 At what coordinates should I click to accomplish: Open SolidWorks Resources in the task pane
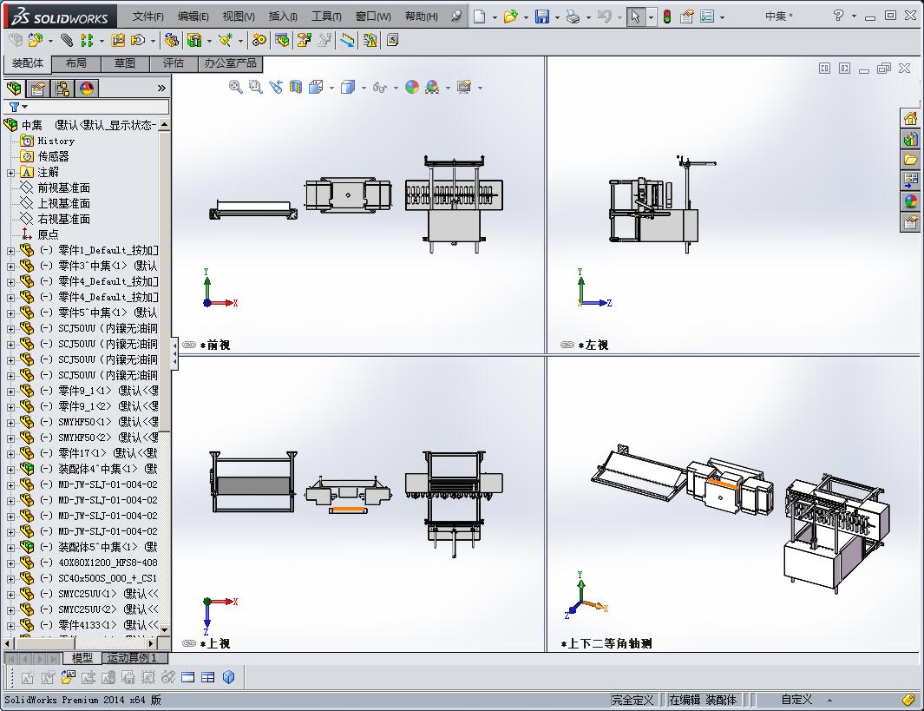(910, 118)
